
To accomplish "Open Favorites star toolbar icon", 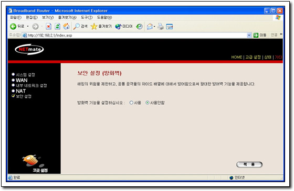I will click(94, 26).
